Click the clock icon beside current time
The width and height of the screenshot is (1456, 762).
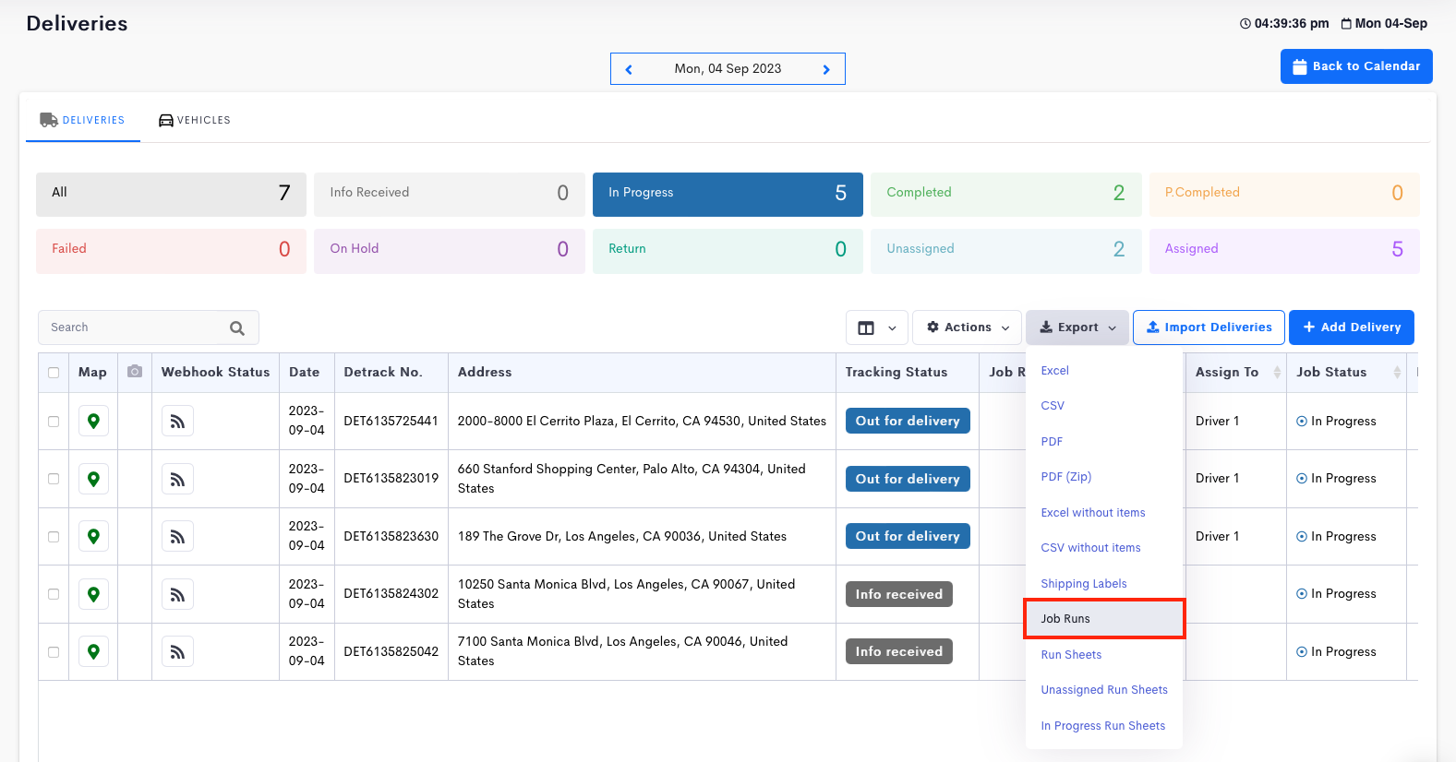[x=1245, y=24]
